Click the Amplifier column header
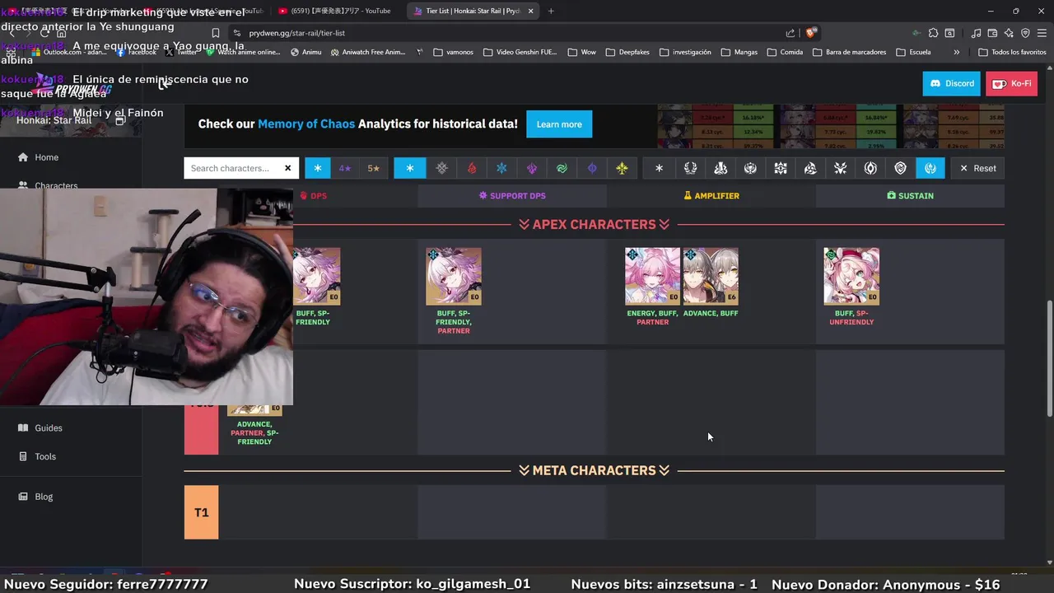 [711, 196]
